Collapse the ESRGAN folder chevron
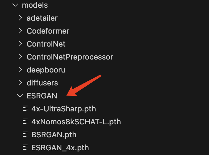Viewport: 209px width, 155px height. pos(20,96)
